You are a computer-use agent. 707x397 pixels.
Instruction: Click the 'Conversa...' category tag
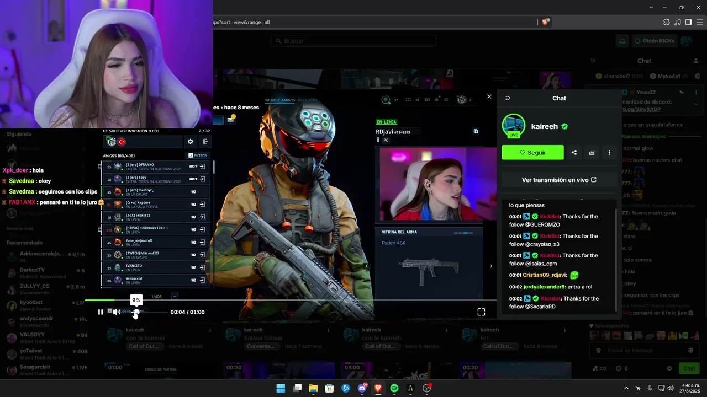point(261,346)
